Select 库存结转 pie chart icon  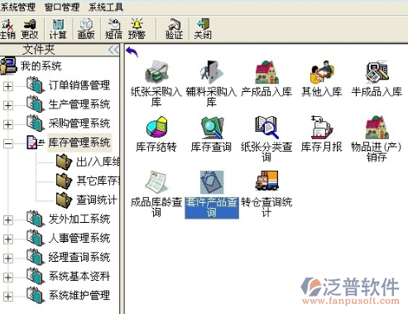(156, 127)
